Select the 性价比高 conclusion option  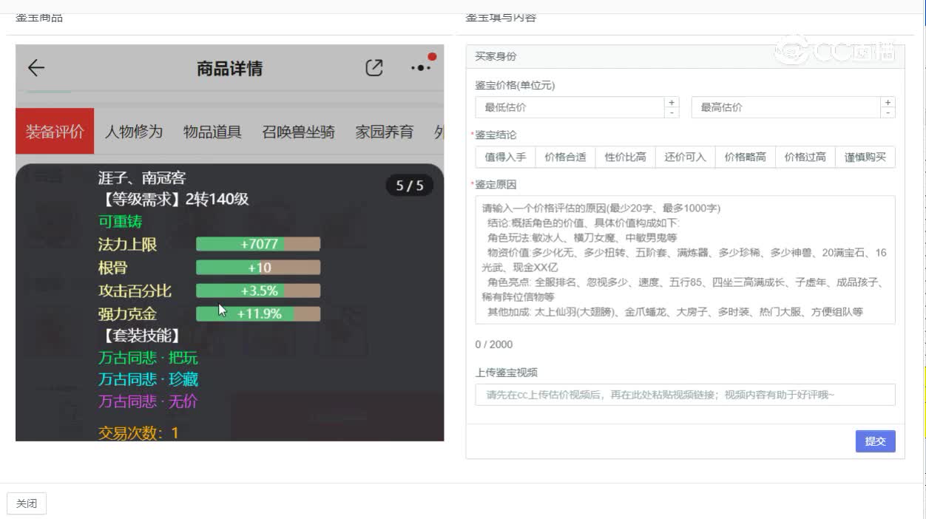click(625, 157)
